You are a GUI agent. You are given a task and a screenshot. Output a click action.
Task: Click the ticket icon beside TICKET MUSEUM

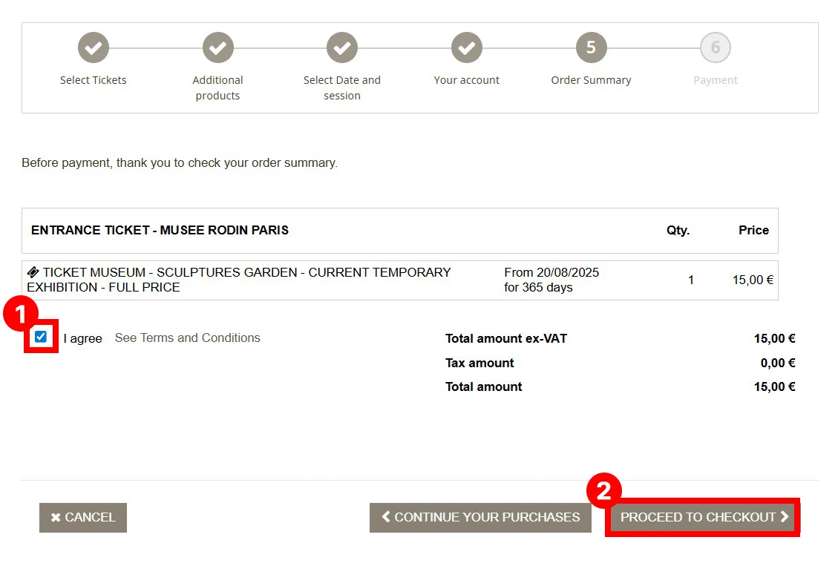point(33,272)
